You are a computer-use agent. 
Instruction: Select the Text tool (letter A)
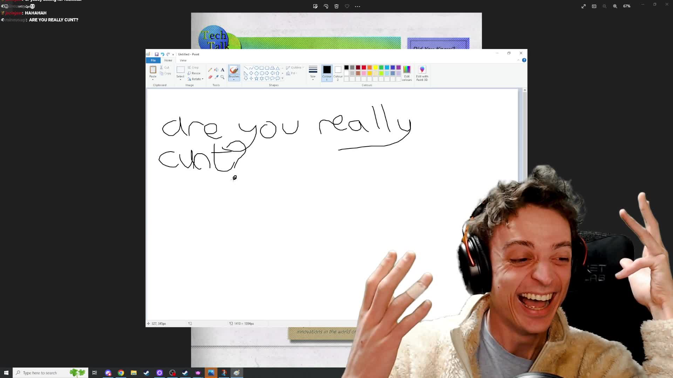pos(223,70)
